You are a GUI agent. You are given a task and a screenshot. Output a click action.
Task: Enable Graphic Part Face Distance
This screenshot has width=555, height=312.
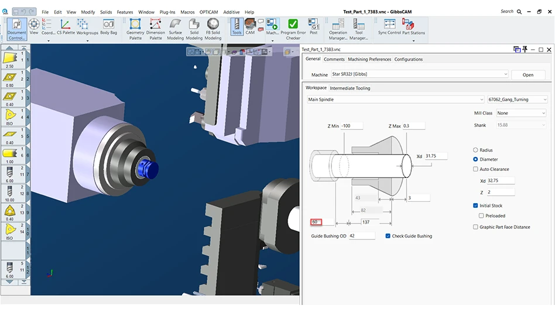475,227
